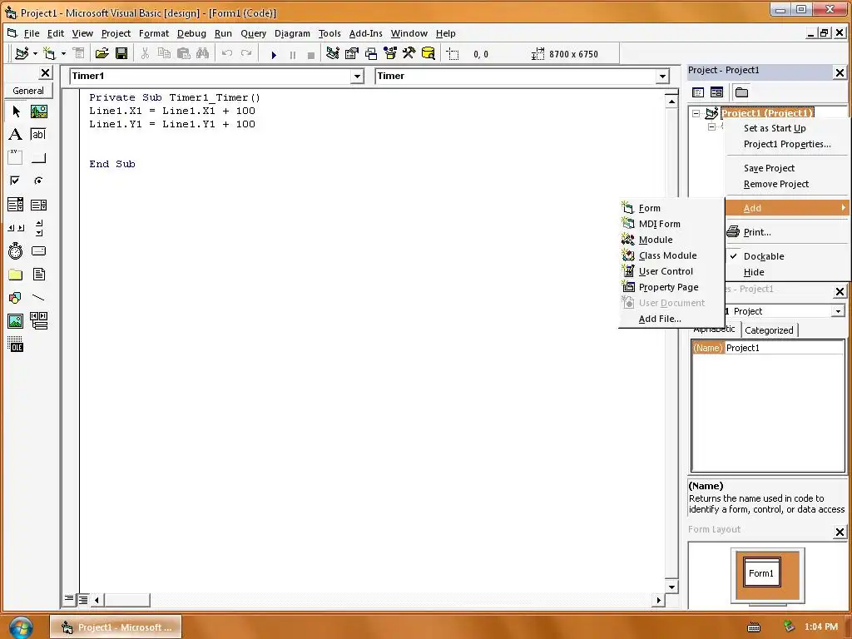This screenshot has height=639, width=852.
Task: Select the DirListBox folder tool
Action: pos(16,275)
